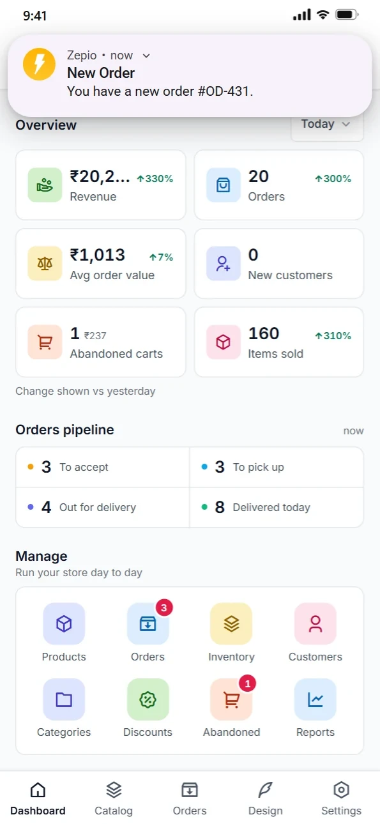Open the ₹1,013 Avg order value card

tap(101, 264)
